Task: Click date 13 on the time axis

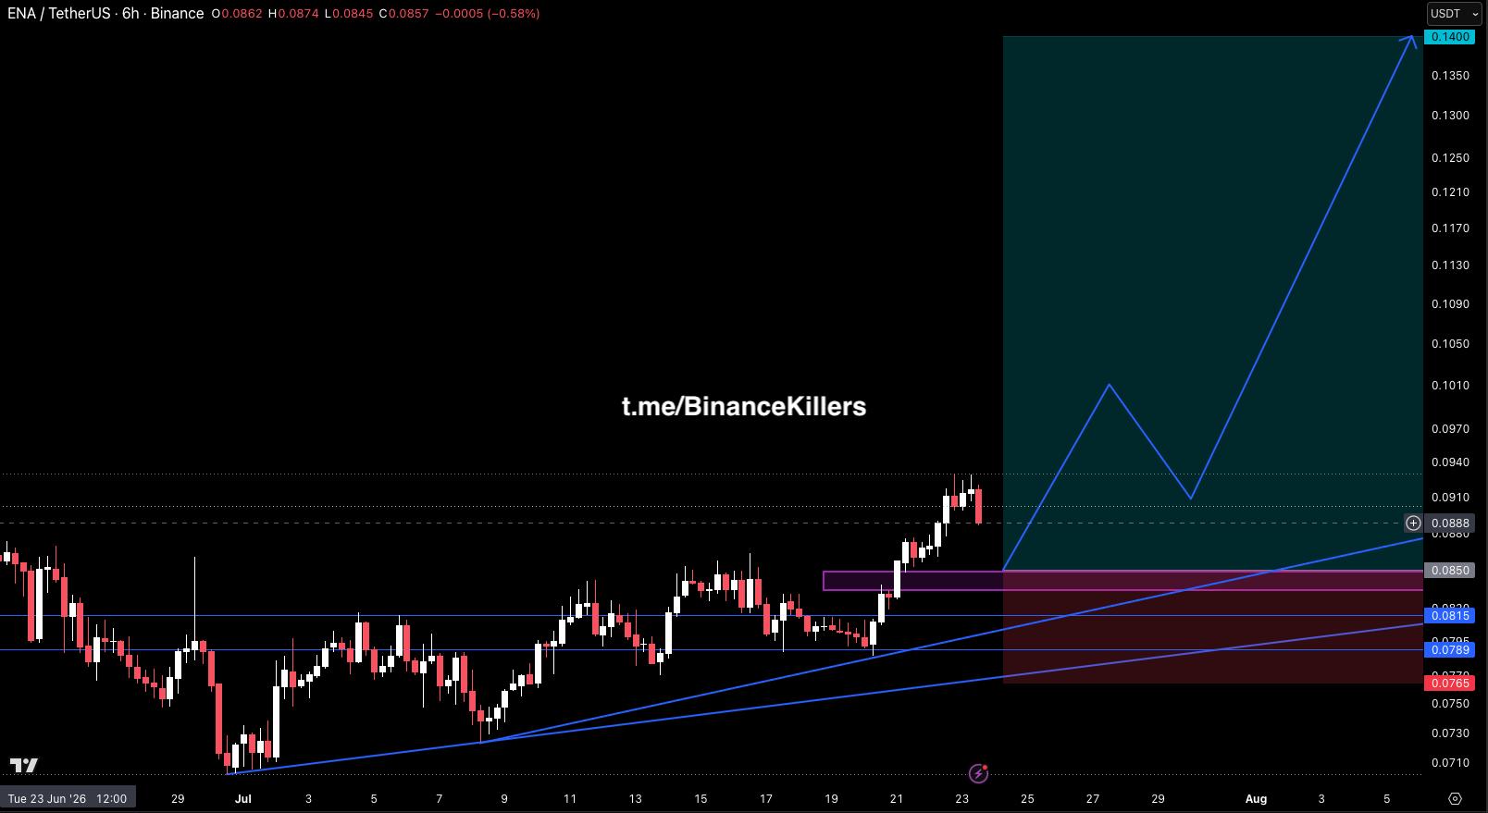Action: point(635,798)
